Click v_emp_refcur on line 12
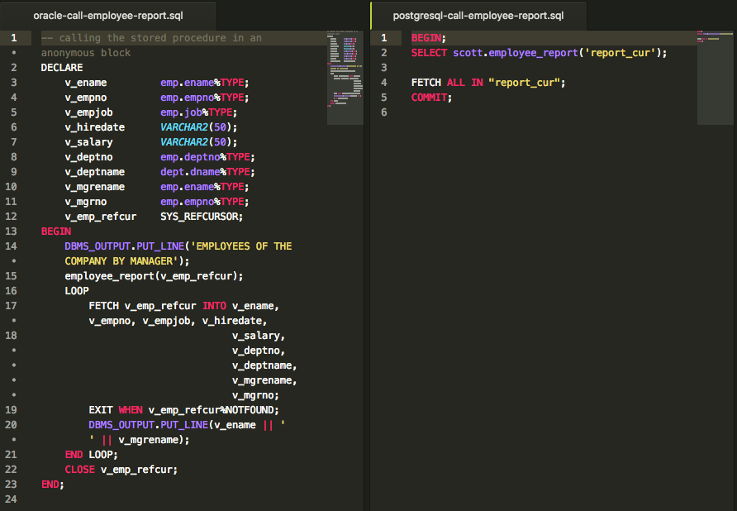This screenshot has height=511, width=737. 101,217
